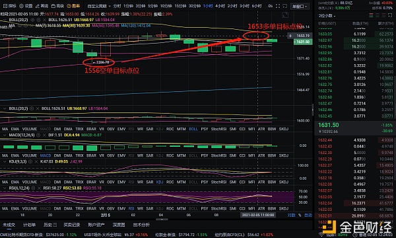Open the 高级 advanced tools

57,6
